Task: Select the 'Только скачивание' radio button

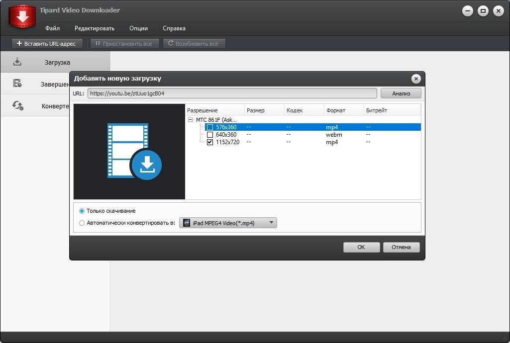Action: tap(82, 211)
